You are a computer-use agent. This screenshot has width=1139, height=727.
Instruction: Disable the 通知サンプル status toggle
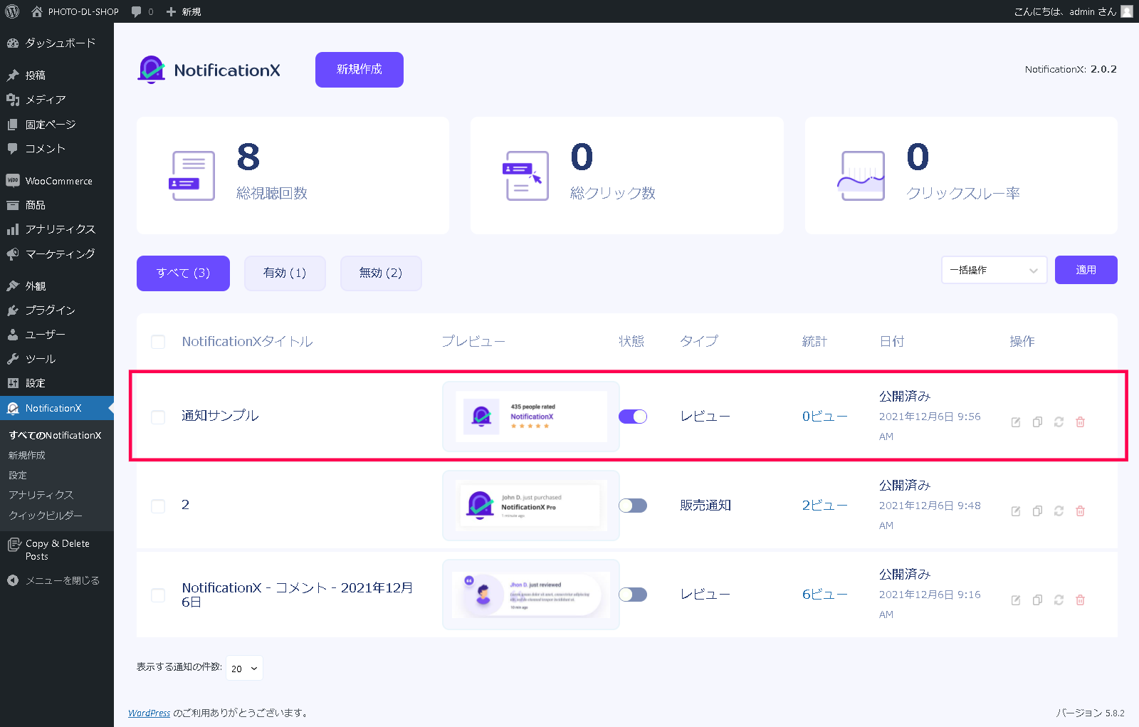pos(633,417)
